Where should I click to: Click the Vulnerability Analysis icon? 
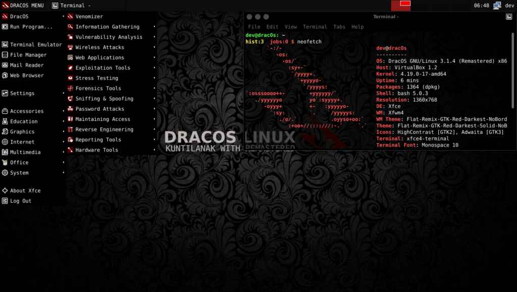tap(70, 37)
